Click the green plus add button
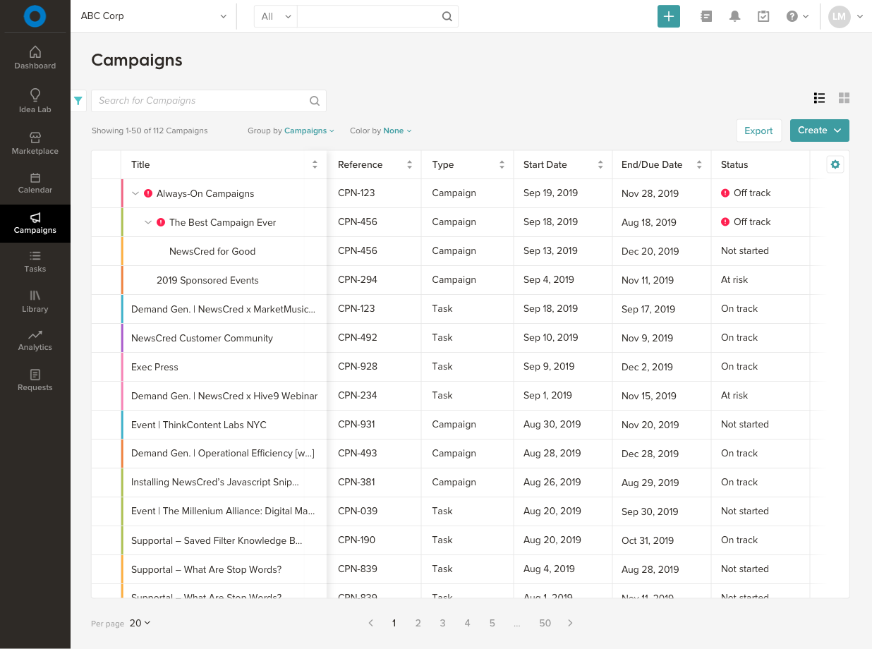The image size is (872, 649). pos(668,16)
